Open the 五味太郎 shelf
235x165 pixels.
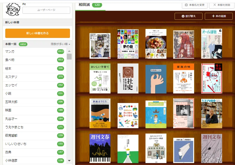click(x=34, y=102)
